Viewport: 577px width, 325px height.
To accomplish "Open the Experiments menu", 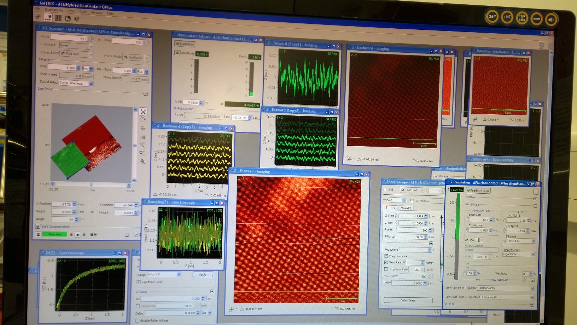I will [x=53, y=10].
